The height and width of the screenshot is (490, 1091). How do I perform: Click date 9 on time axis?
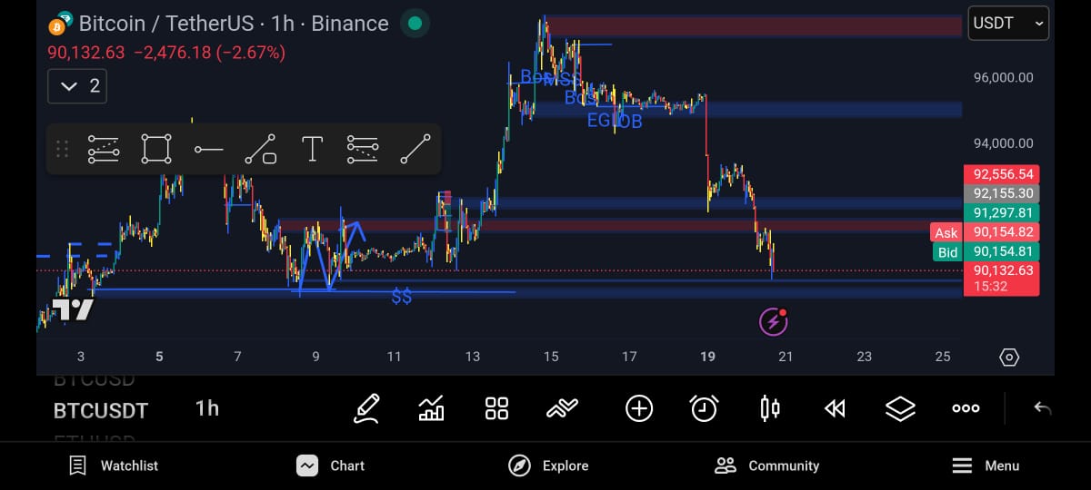coord(315,357)
